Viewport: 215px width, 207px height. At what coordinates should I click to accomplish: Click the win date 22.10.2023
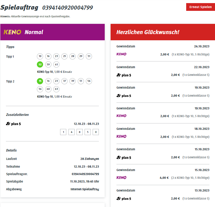(x=202, y=67)
